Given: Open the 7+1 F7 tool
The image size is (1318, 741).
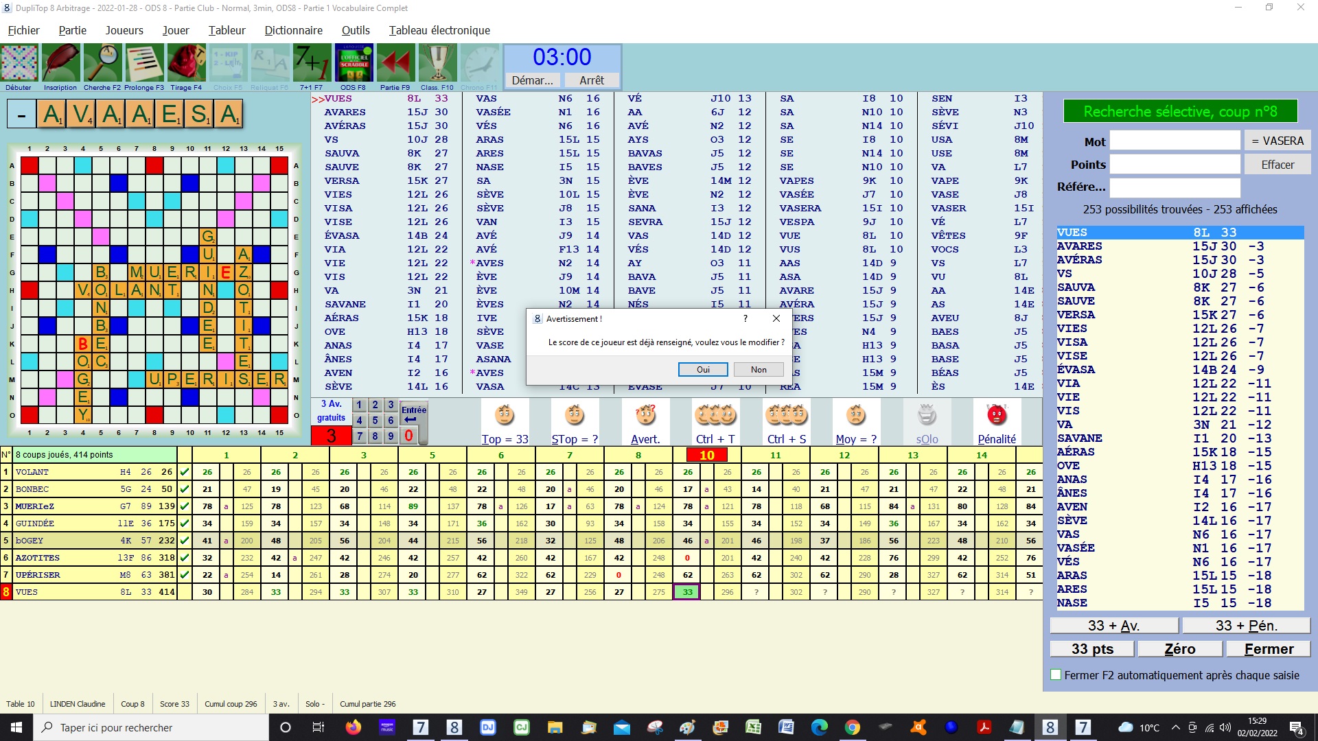Looking at the screenshot, I should (311, 64).
